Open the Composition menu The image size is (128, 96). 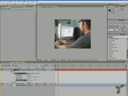click(9, 2)
